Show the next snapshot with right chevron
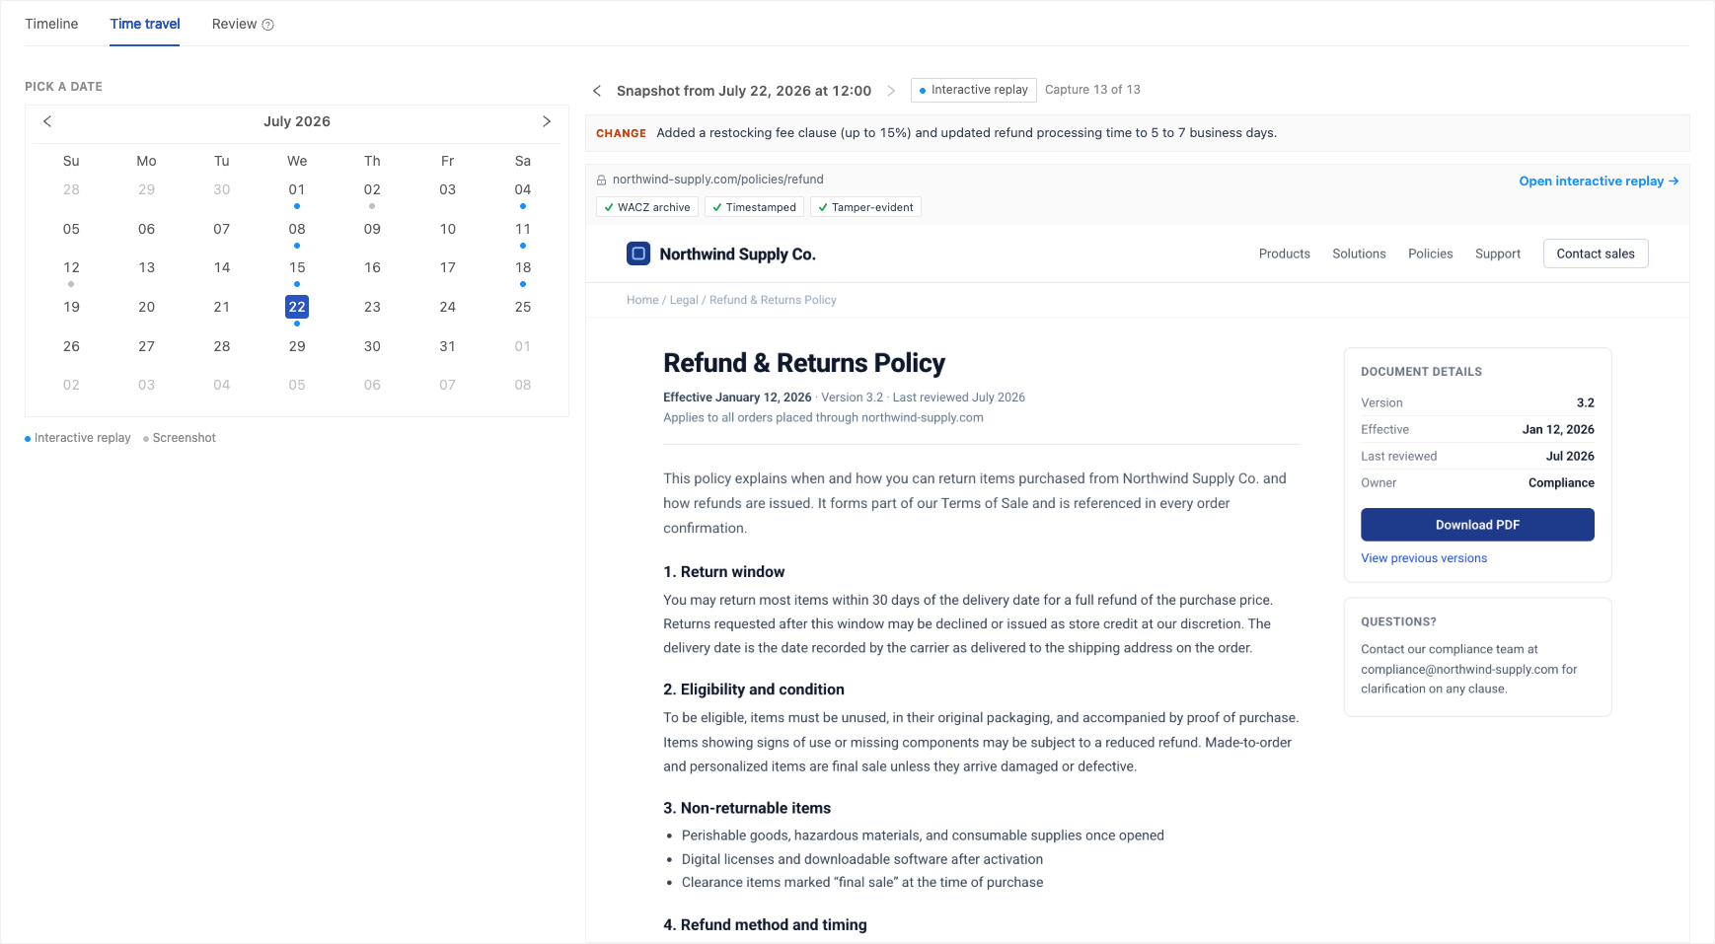This screenshot has width=1715, height=944. coord(891,91)
